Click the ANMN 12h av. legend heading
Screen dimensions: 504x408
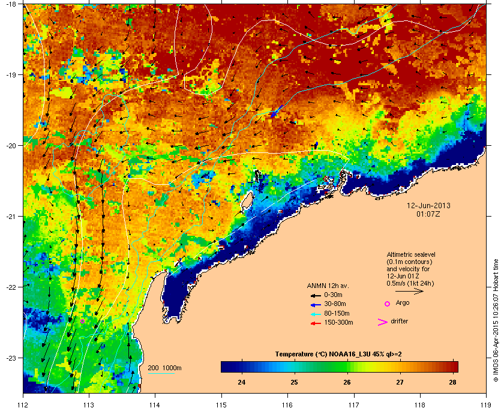point(328,286)
